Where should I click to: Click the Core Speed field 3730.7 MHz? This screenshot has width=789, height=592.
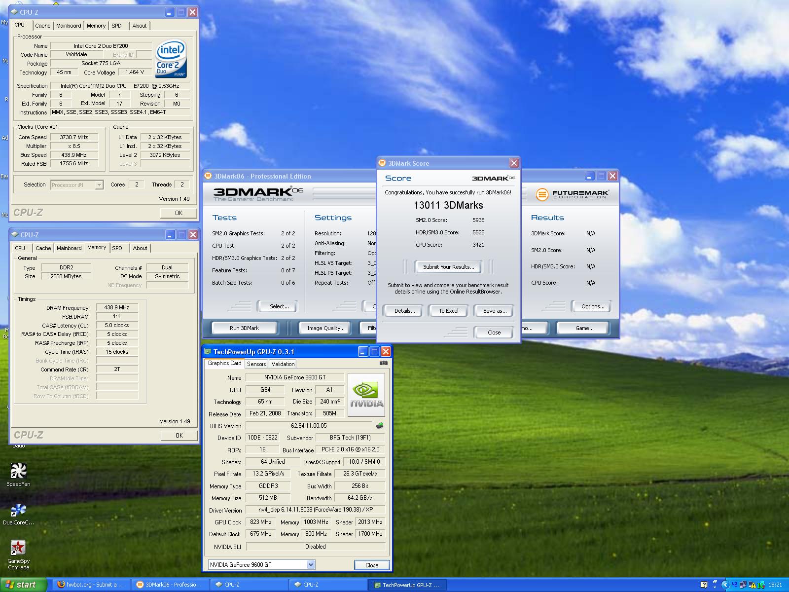pos(74,137)
